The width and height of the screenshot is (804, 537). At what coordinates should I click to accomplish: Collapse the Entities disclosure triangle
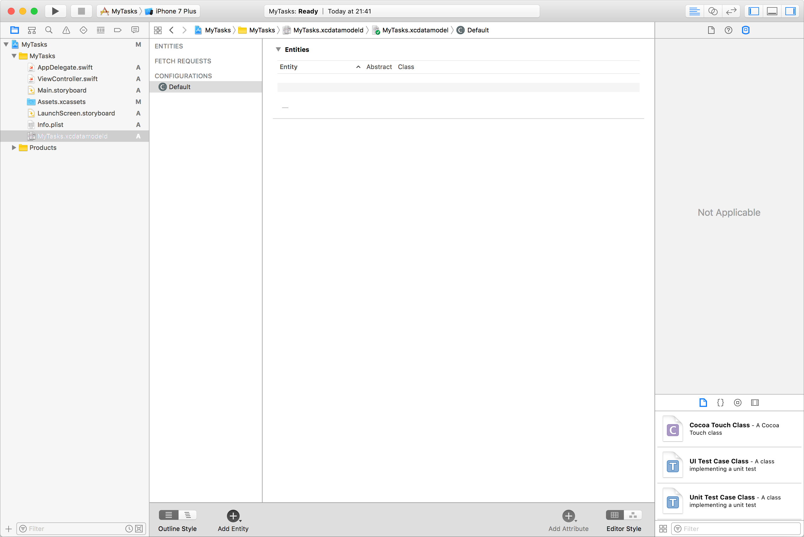coord(278,49)
